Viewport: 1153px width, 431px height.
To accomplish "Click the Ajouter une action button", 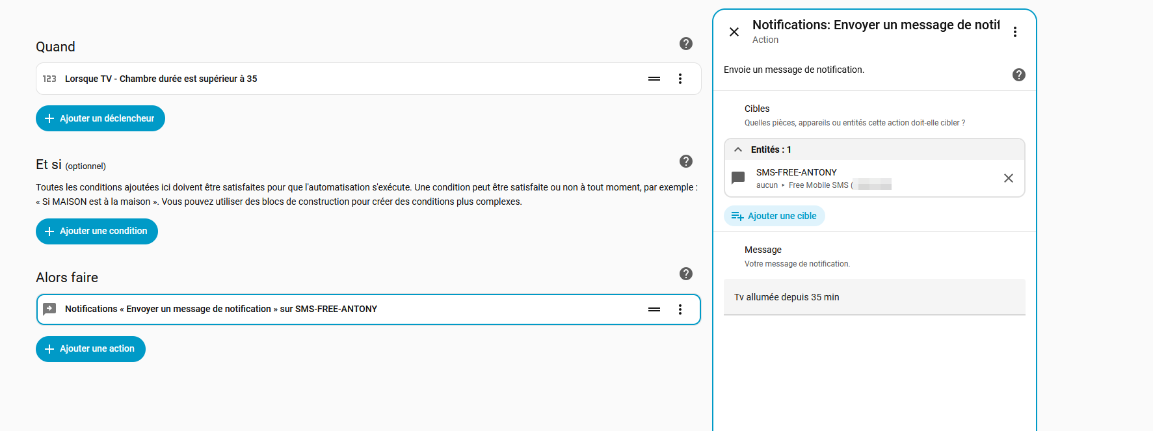I will tap(90, 349).
